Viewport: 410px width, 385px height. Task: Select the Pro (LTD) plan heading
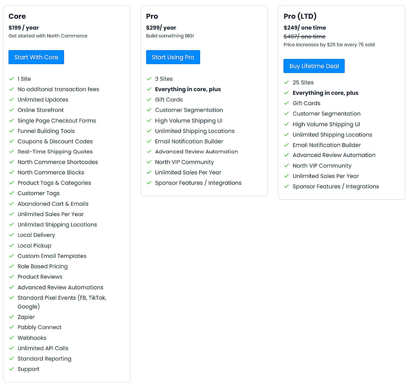[x=300, y=16]
